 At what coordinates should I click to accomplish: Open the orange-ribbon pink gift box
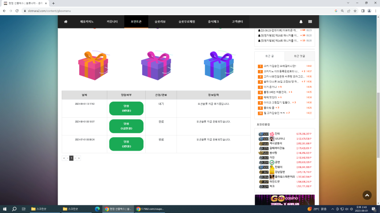point(93,65)
